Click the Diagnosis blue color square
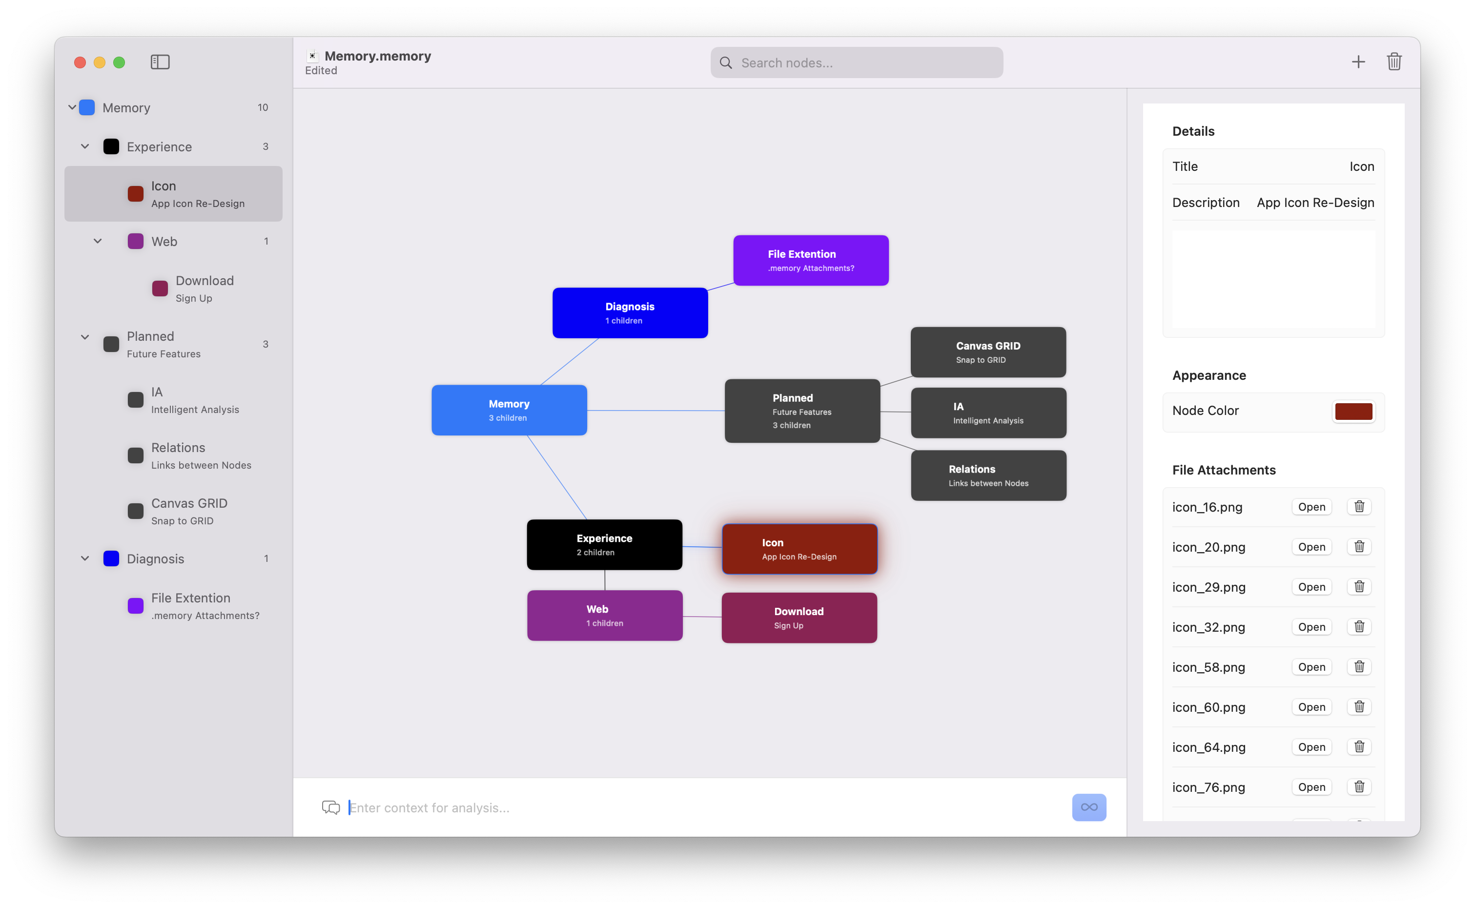Screen dimensions: 1475x909 [x=111, y=558]
